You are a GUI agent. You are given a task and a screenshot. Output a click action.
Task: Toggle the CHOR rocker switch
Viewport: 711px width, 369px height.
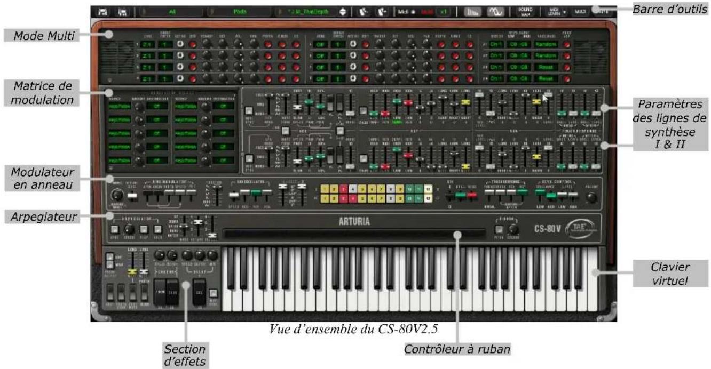point(172,292)
